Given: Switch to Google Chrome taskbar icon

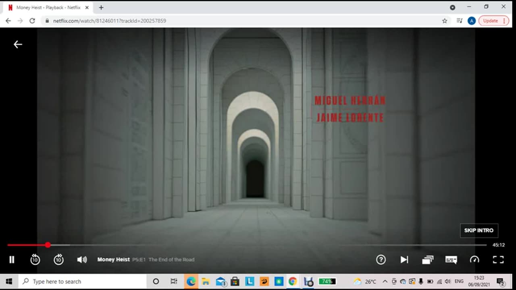Looking at the screenshot, I should (x=293, y=282).
